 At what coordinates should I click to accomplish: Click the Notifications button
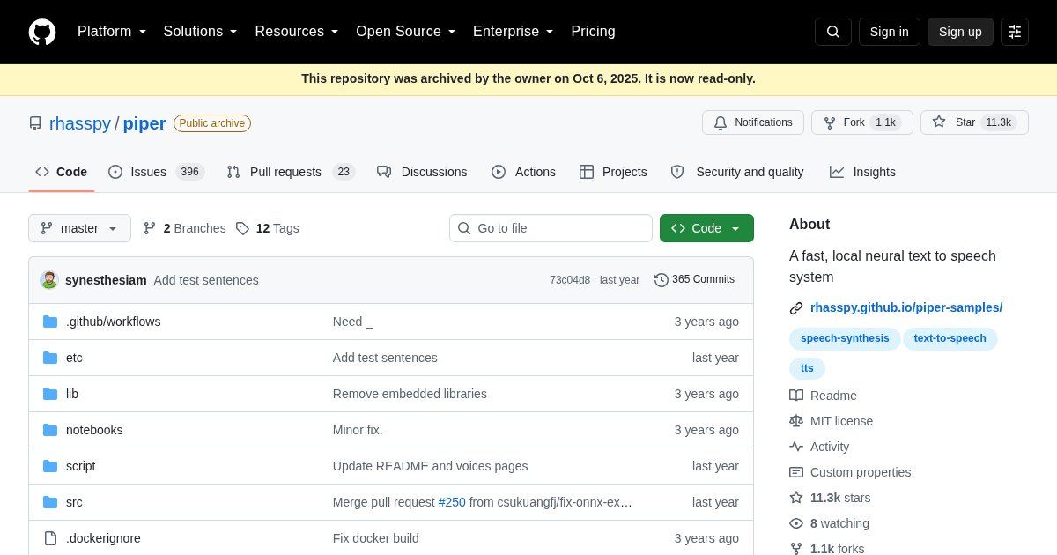[753, 122]
